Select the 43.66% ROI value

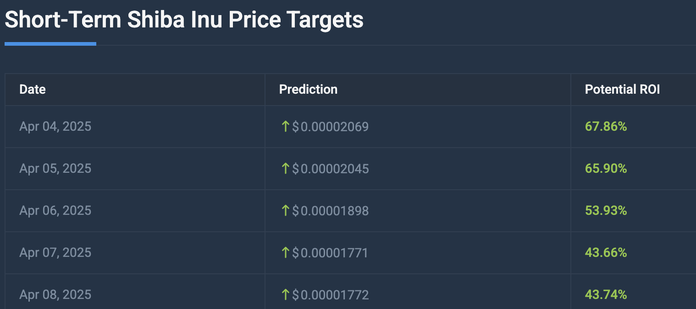pos(606,252)
